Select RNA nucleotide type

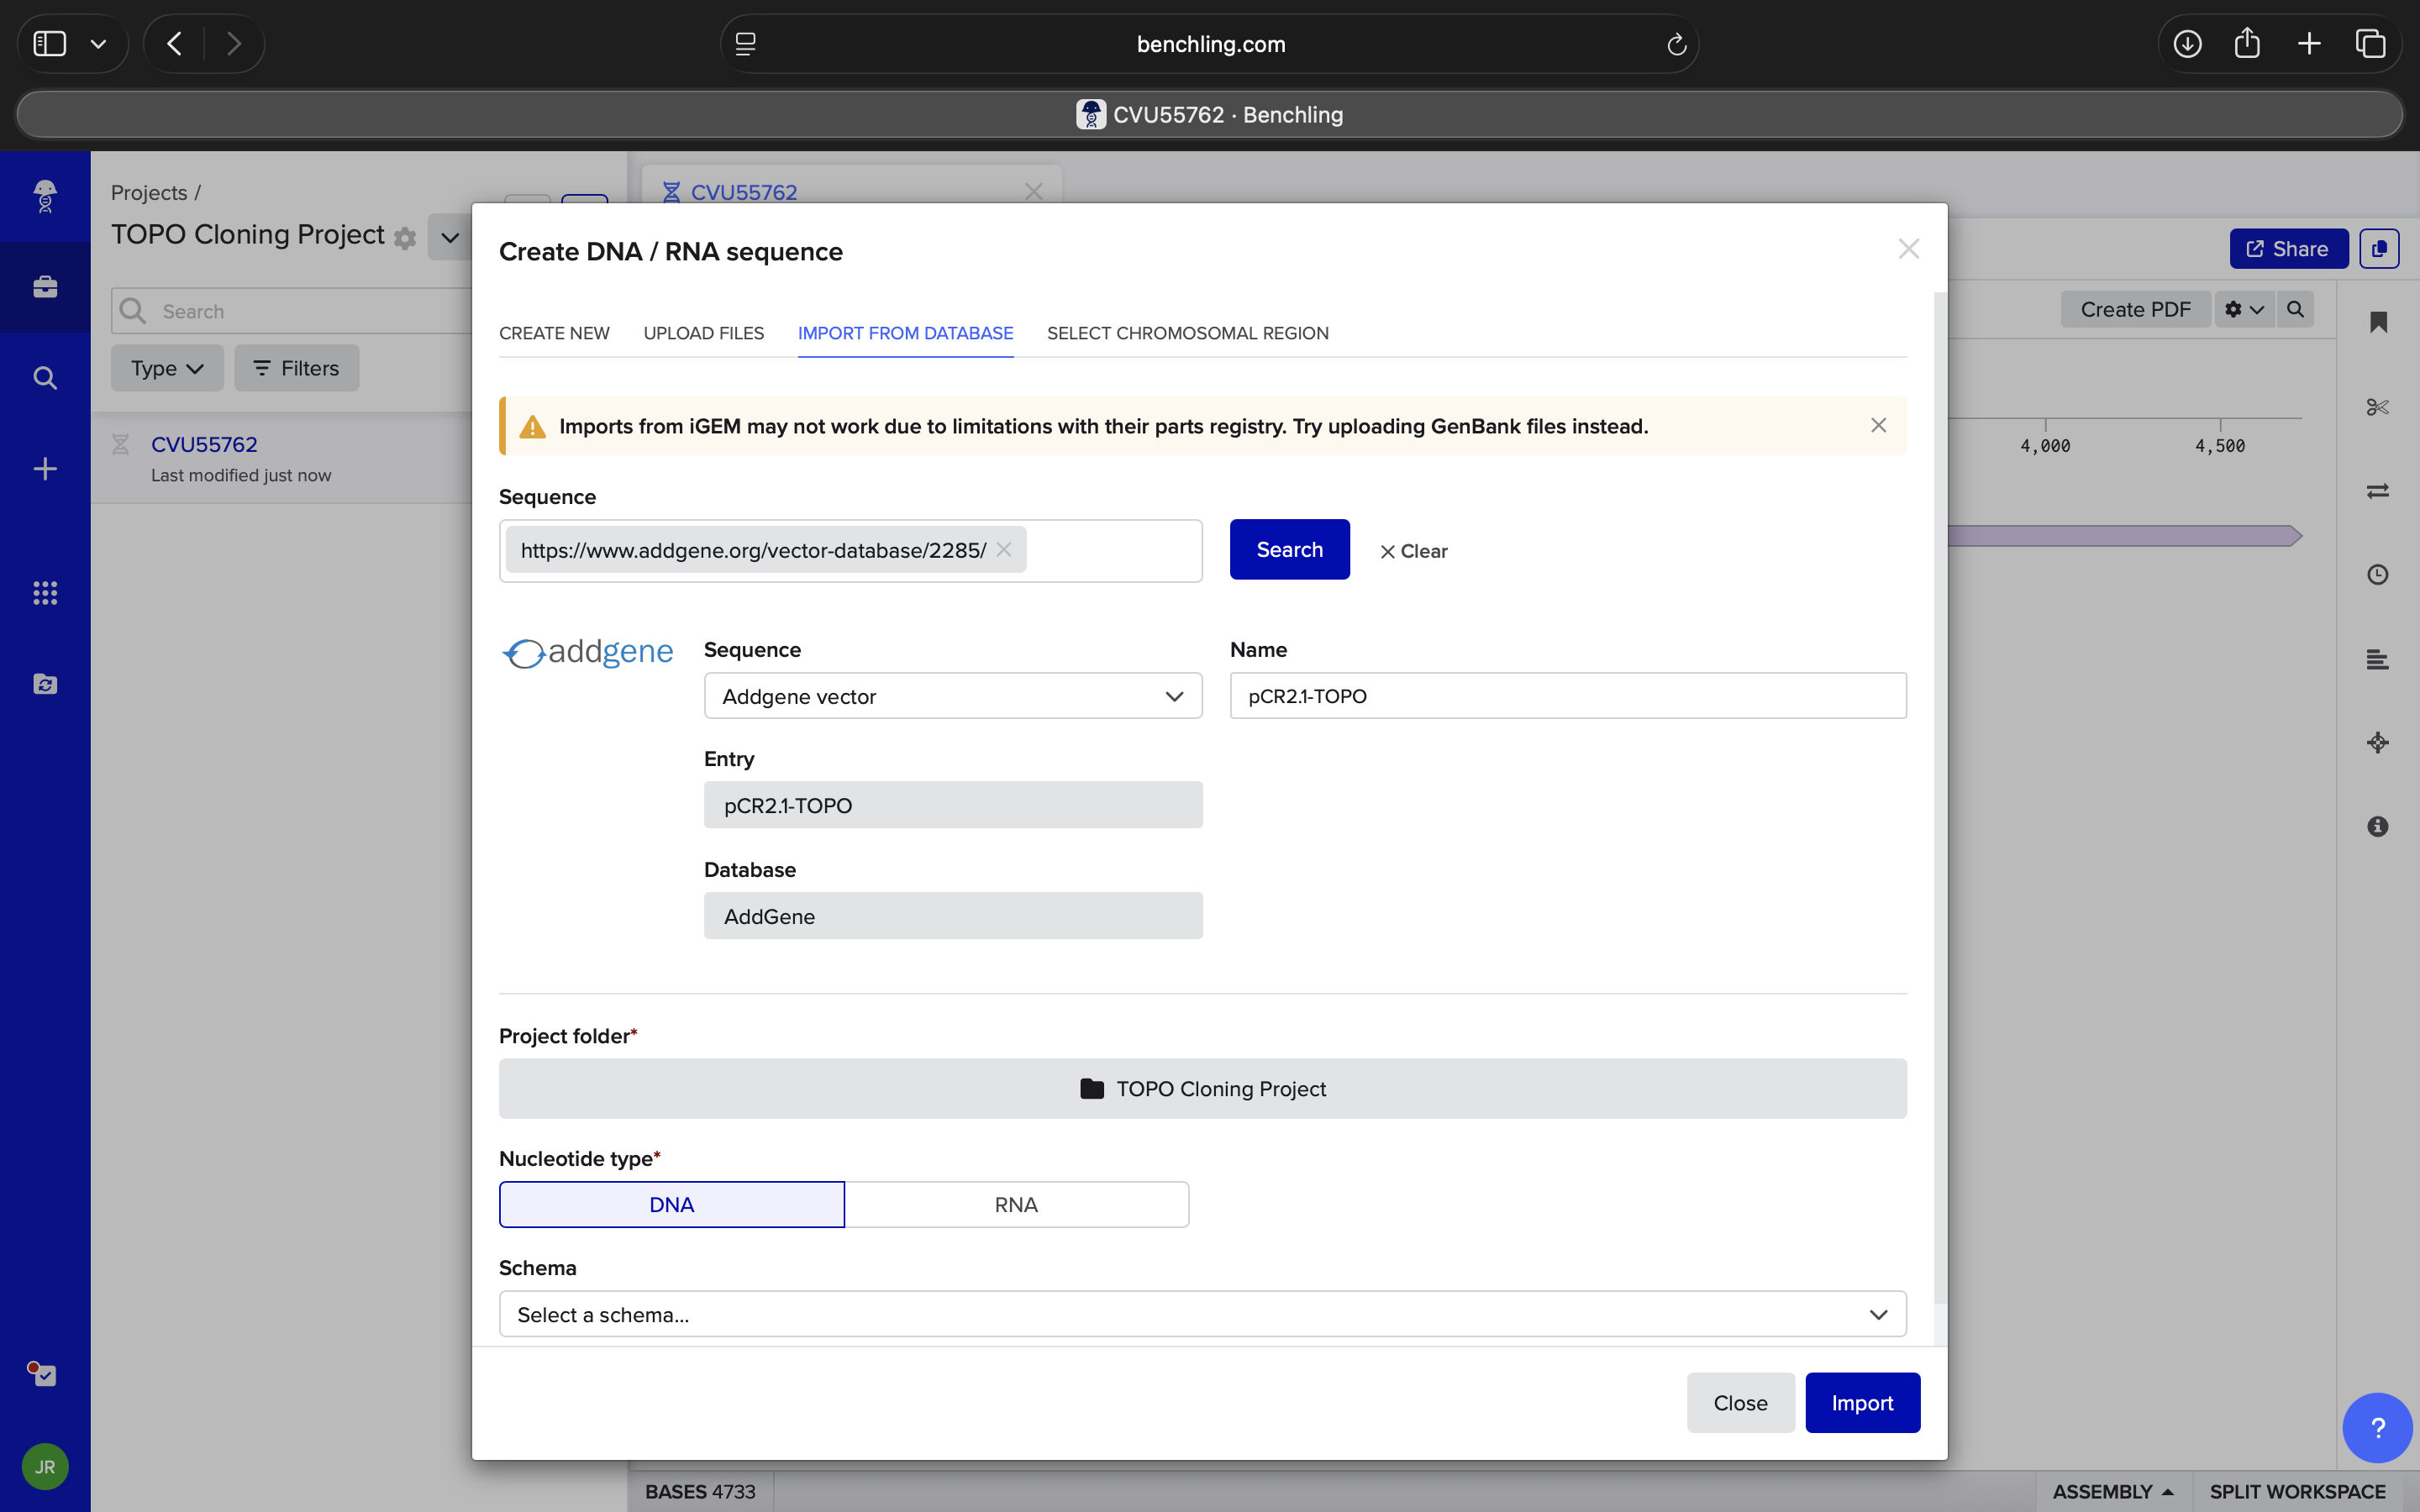[x=1016, y=1205]
